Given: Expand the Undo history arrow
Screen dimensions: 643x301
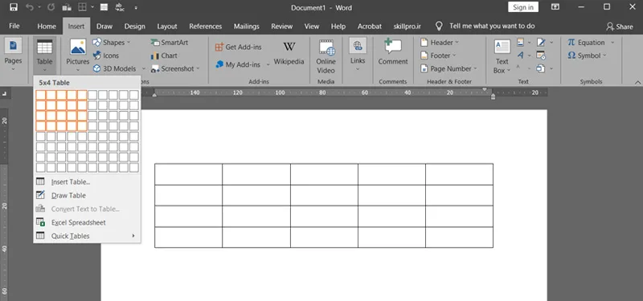Looking at the screenshot, I should pos(39,7).
